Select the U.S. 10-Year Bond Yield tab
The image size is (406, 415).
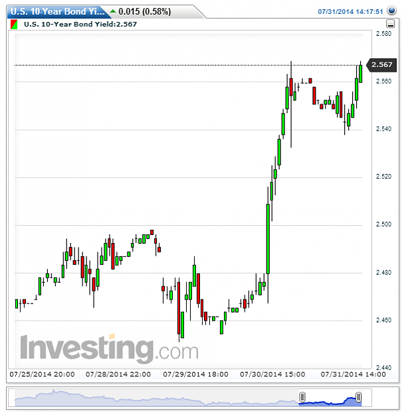click(58, 12)
